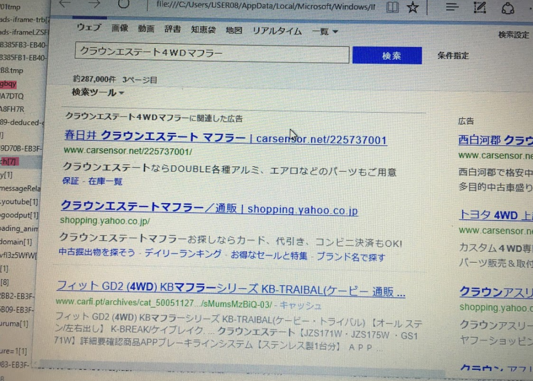Open the トヨタ 4WD sidebar ad link
533x381 pixels.
(x=496, y=215)
